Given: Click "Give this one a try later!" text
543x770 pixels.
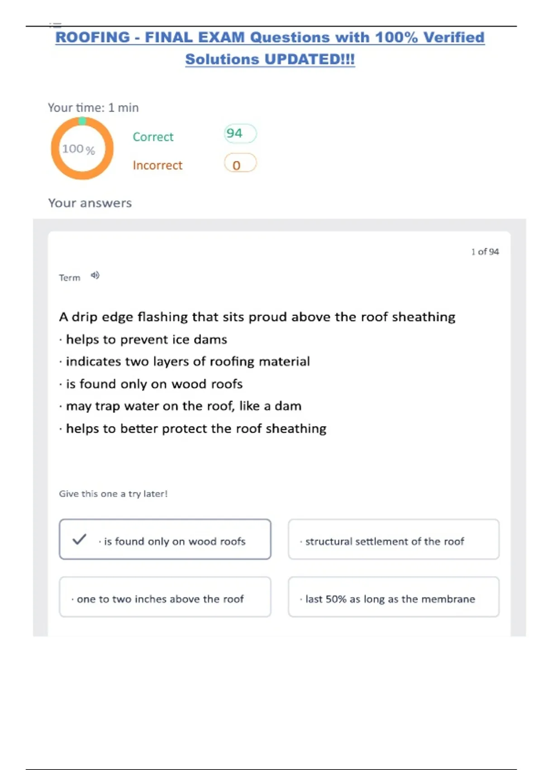Looking at the screenshot, I should point(113,494).
